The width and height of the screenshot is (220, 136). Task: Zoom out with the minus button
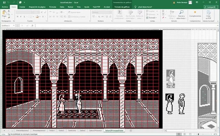click(x=194, y=134)
